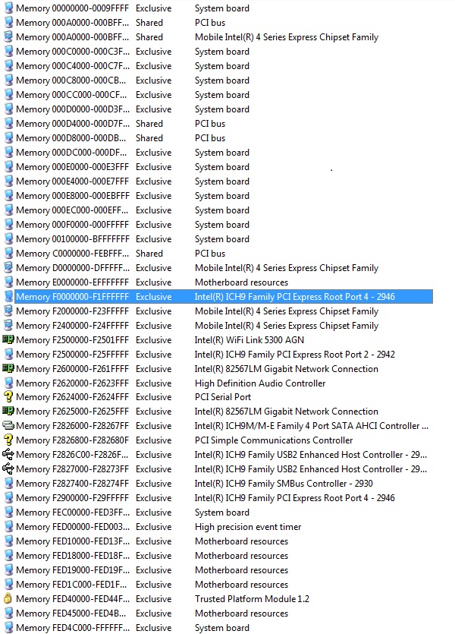Select the row Memory 000D0000-000D3F...
The width and height of the screenshot is (455, 634).
pos(218,109)
